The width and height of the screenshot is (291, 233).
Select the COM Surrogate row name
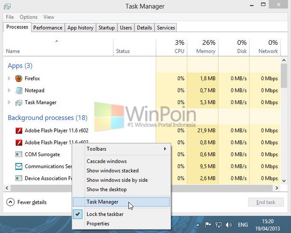point(42,154)
